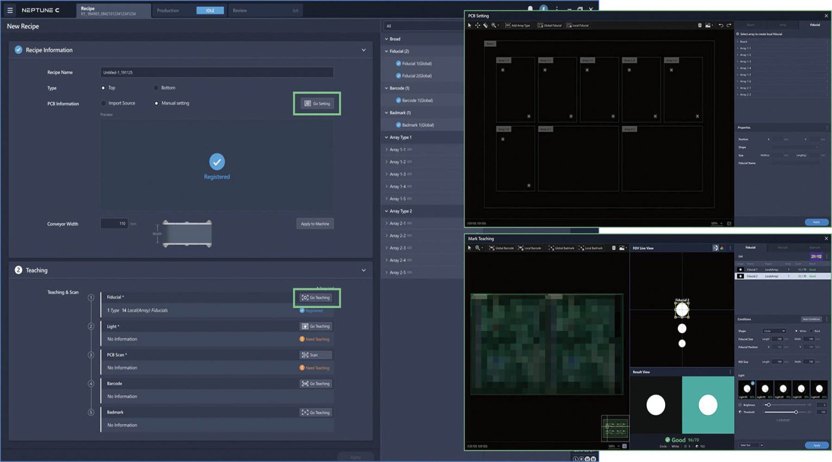This screenshot has height=462, width=832.
Task: Click the fit-to-screen icon below PCB Setting canvas
Action: (x=729, y=223)
